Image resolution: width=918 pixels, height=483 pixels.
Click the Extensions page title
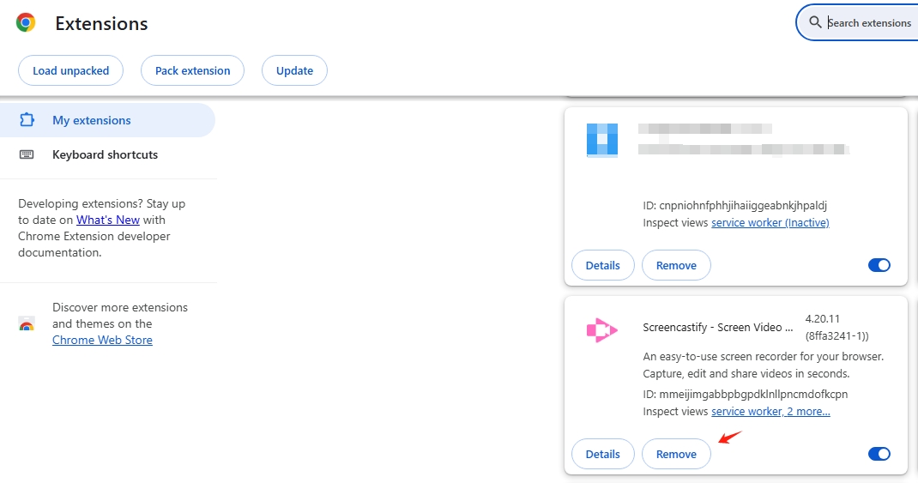(101, 23)
